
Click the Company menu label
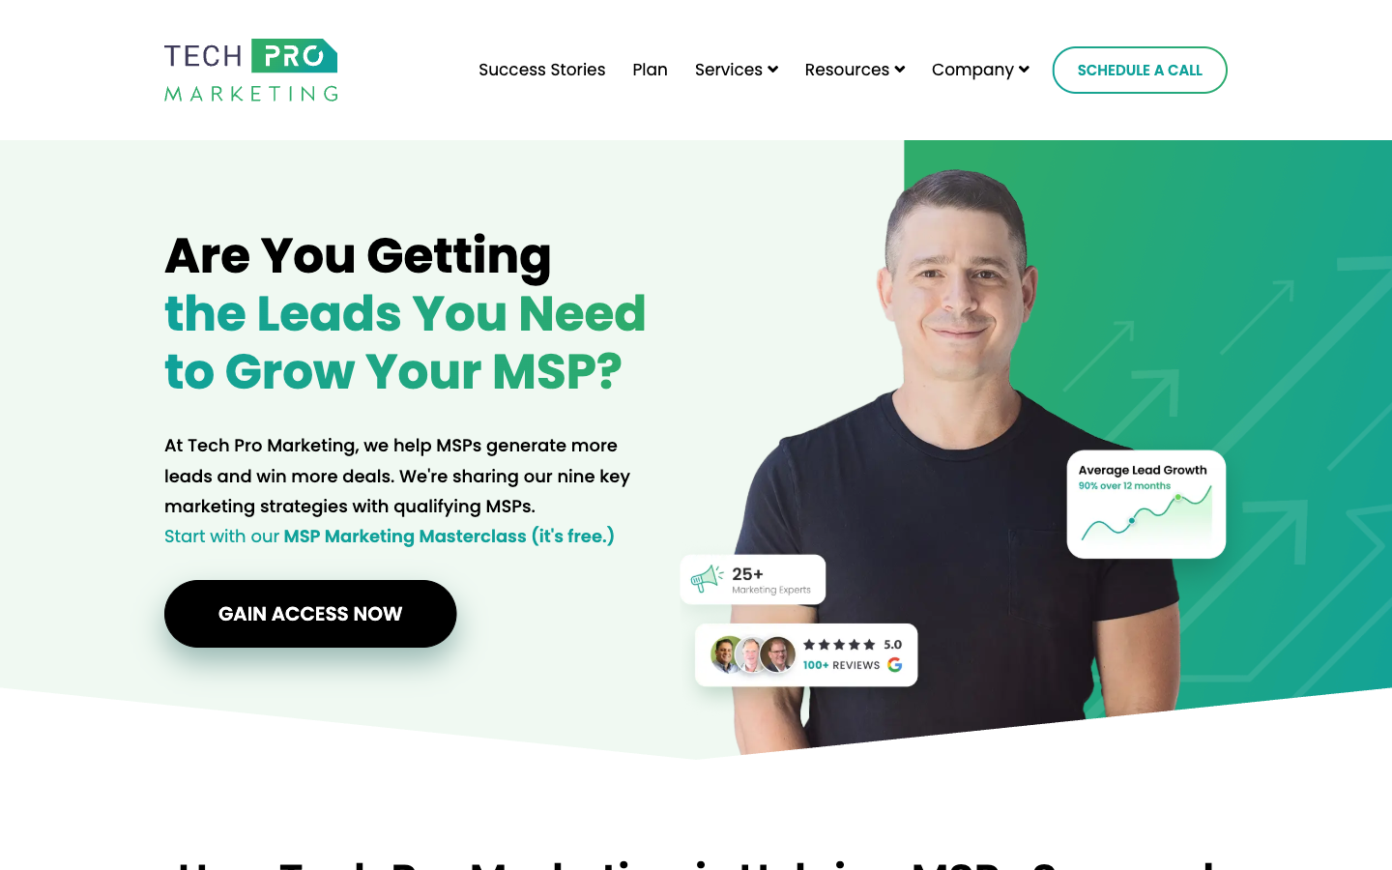click(972, 70)
